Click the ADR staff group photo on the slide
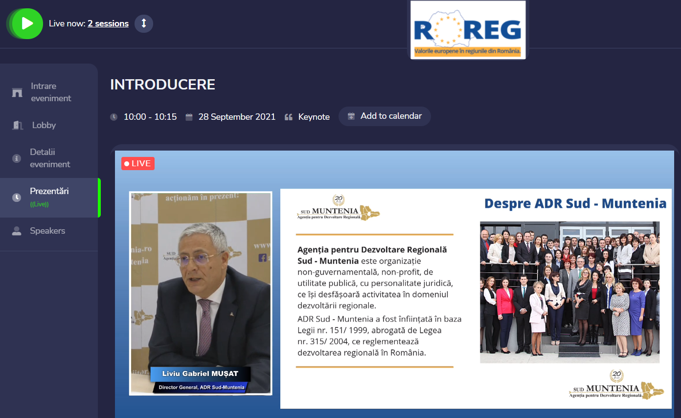Image resolution: width=681 pixels, height=418 pixels. 569,292
